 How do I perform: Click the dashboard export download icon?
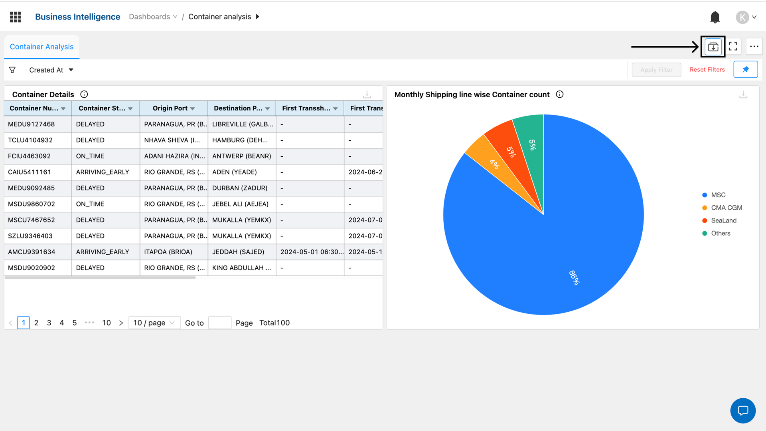pos(713,47)
